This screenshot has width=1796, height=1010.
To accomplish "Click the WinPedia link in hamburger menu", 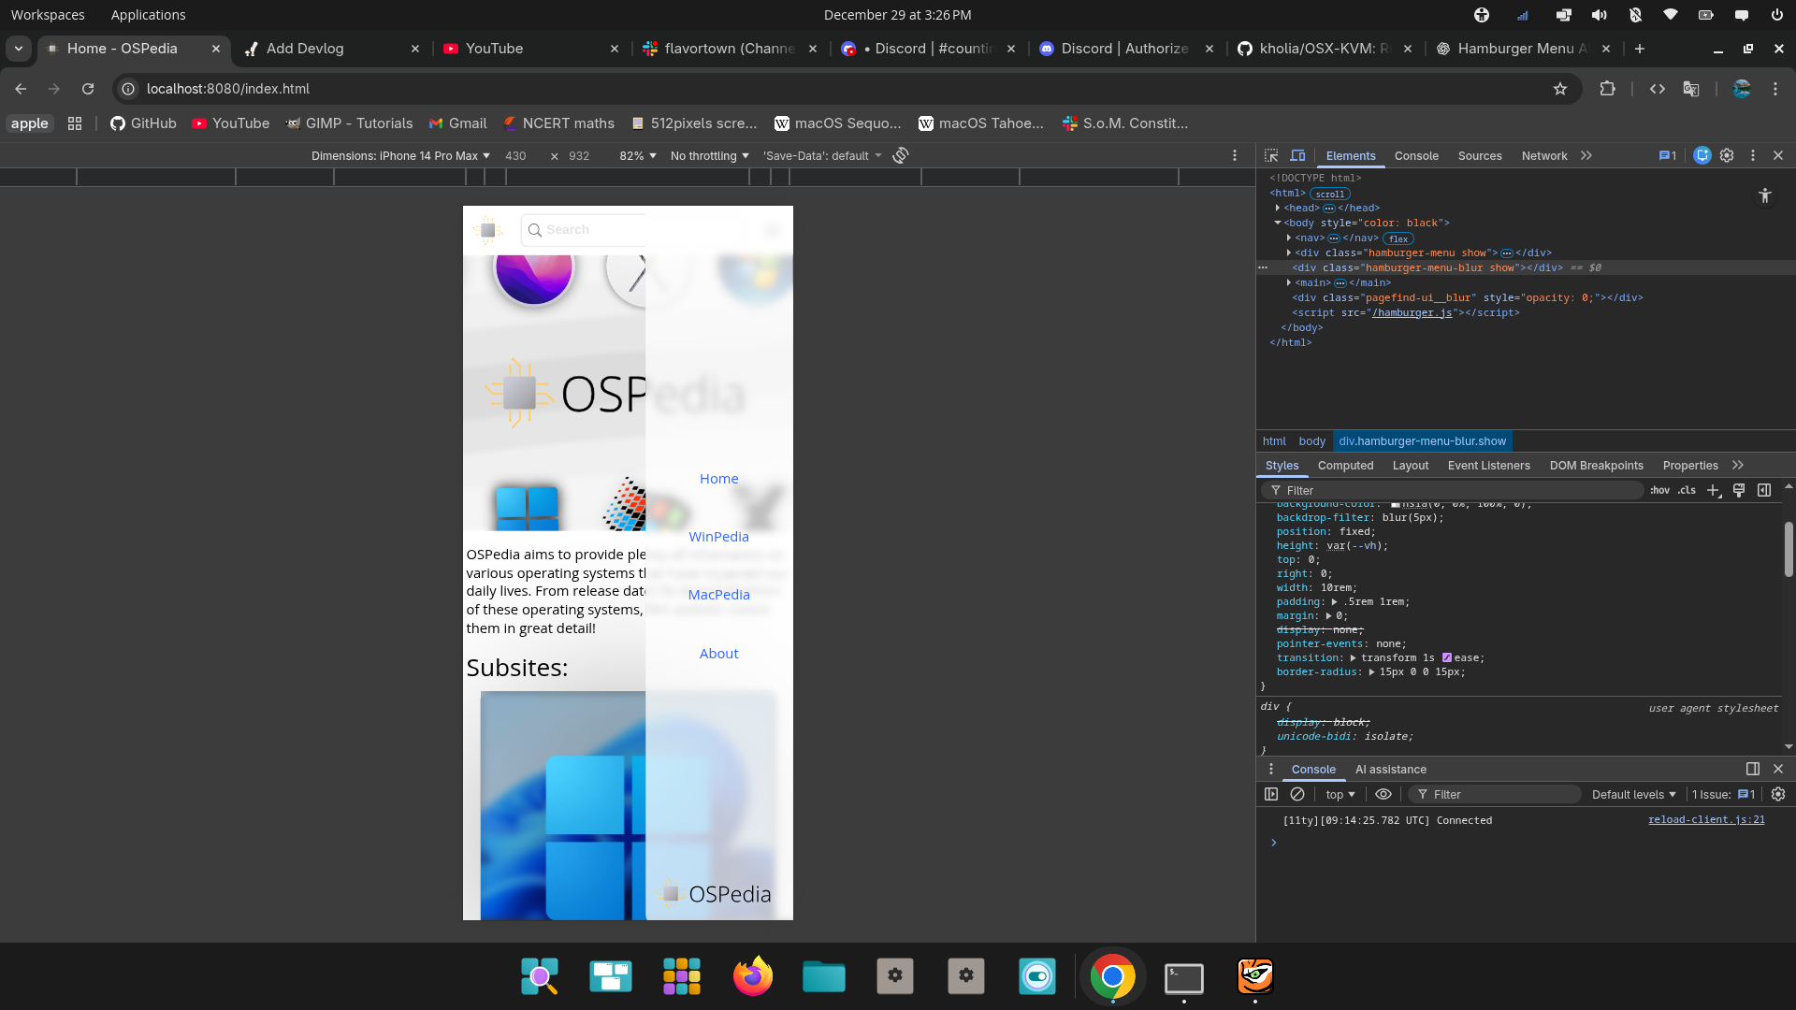I will click(718, 537).
